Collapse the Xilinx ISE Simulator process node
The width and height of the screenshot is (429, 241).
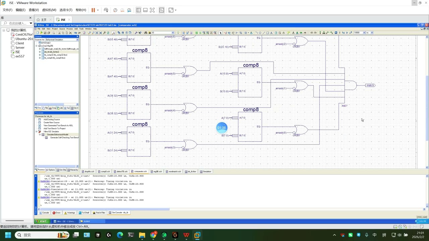point(37,132)
